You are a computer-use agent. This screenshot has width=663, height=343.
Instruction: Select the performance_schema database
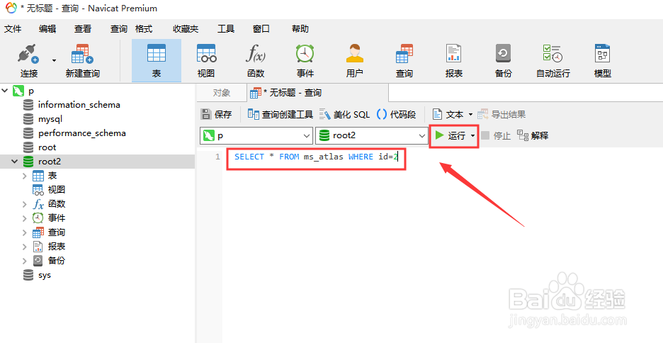tap(81, 133)
